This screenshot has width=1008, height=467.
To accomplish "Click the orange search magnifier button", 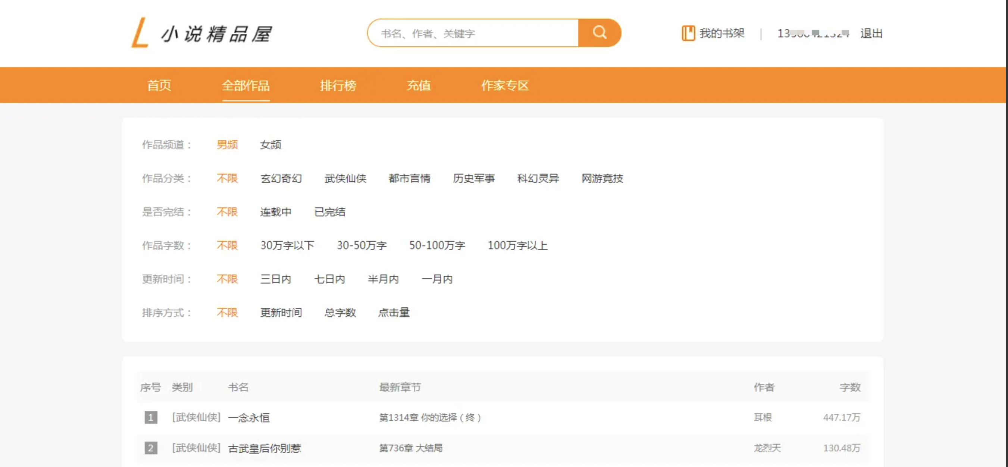I will coord(599,33).
